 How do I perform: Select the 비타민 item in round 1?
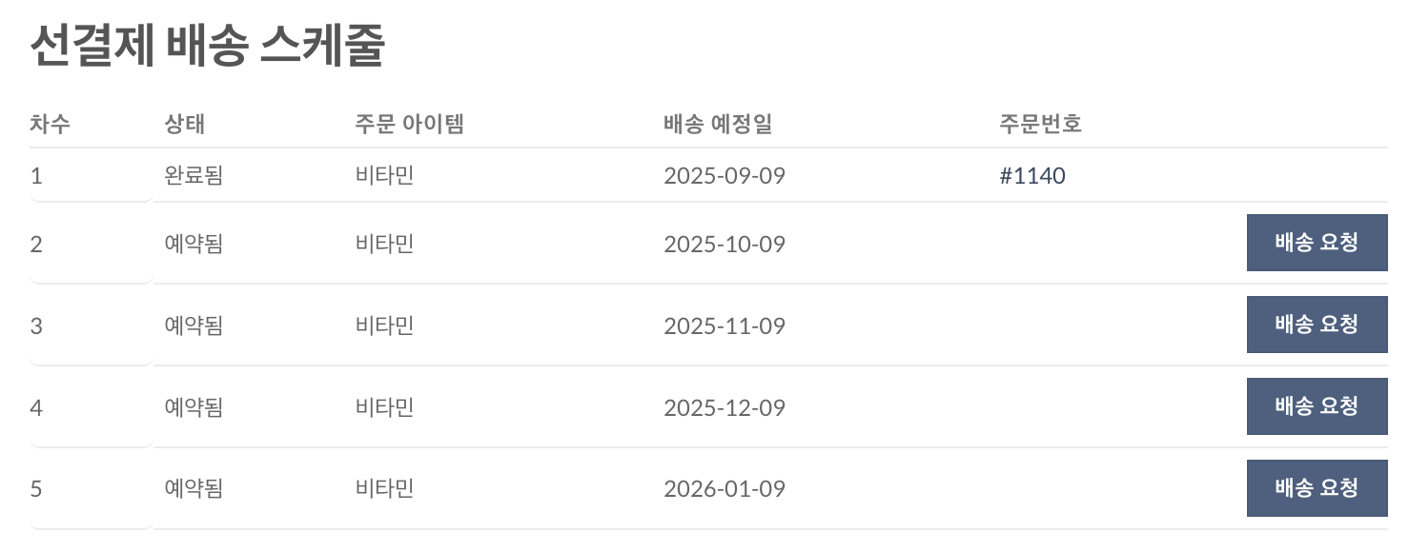(x=384, y=176)
